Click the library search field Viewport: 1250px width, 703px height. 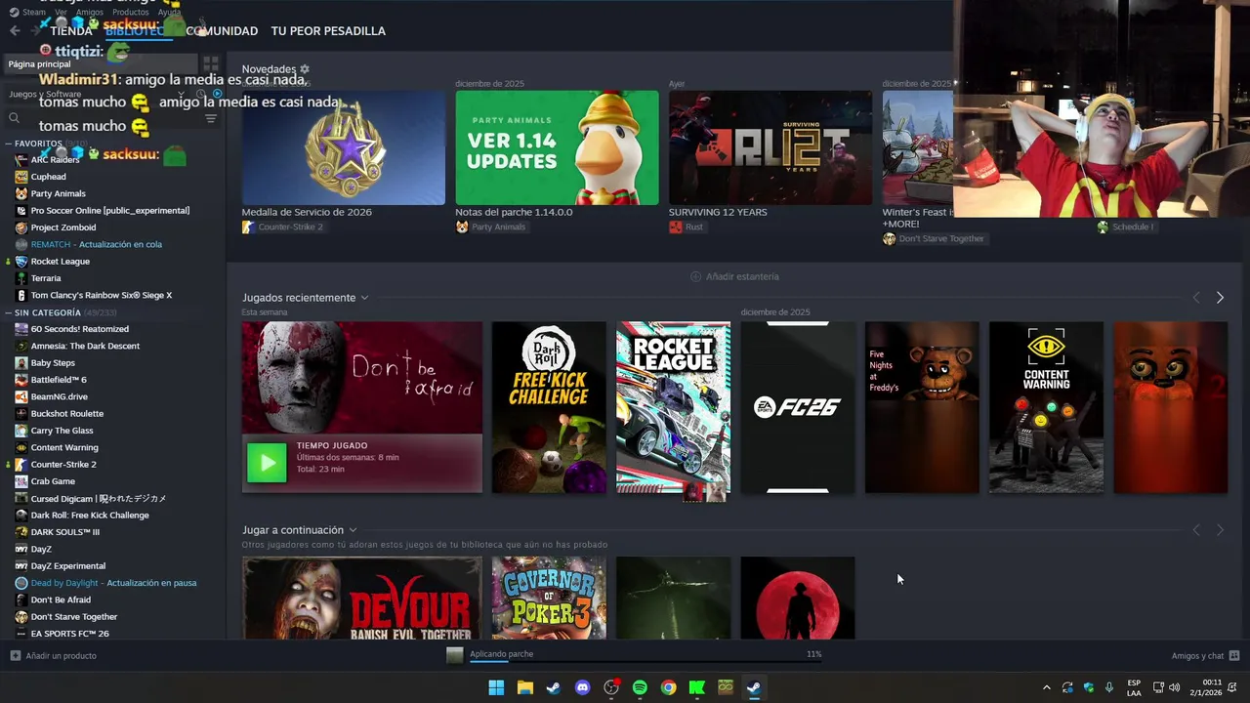click(103, 119)
